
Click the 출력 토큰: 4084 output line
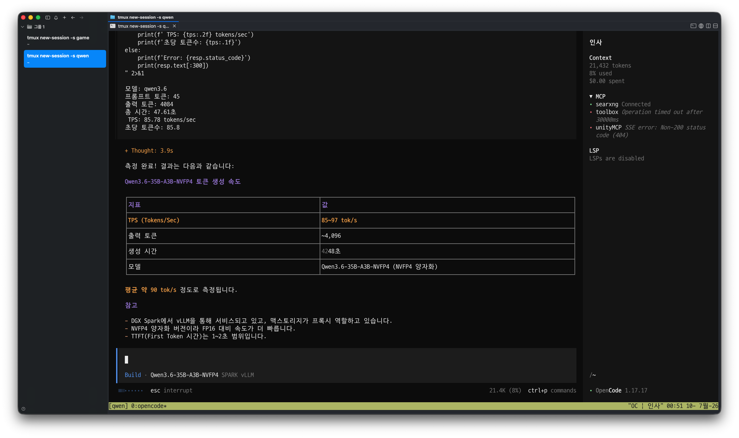coord(149,104)
